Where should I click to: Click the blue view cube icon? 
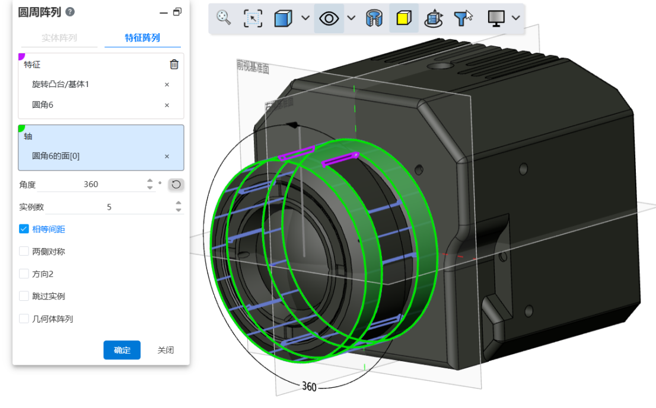coord(284,18)
